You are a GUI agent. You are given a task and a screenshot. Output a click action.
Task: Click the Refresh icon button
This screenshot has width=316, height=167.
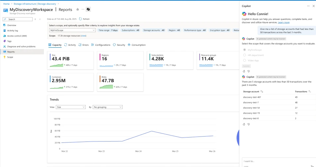pos(80,19)
